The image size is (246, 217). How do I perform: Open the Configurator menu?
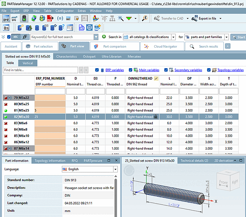(x=65, y=11)
